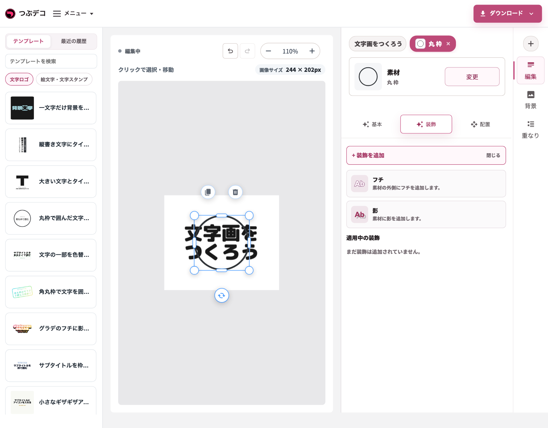Expand the download options chevron

click(x=531, y=13)
